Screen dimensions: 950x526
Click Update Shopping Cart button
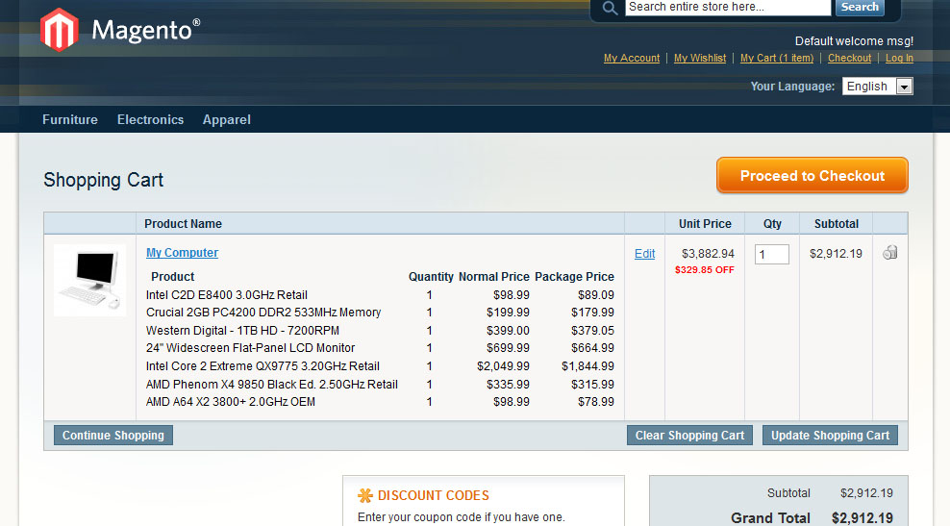click(x=830, y=435)
